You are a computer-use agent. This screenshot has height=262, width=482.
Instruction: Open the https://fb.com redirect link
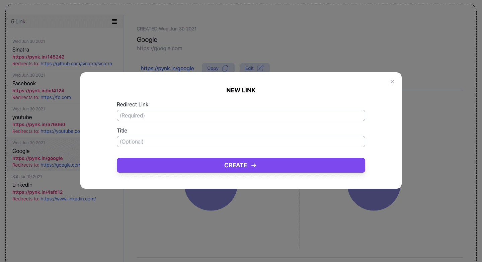(x=56, y=97)
